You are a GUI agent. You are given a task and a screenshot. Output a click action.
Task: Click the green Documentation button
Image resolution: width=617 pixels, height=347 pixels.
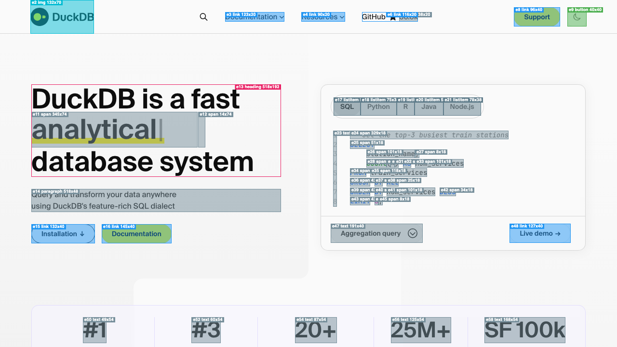point(136,234)
